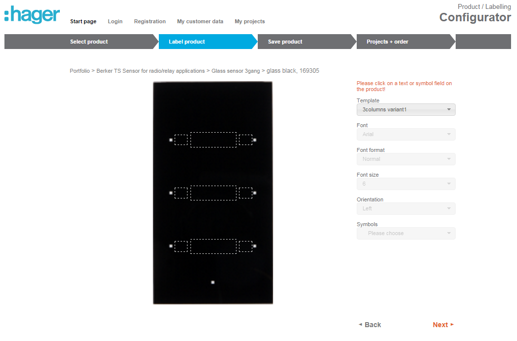Open My projects

(250, 21)
